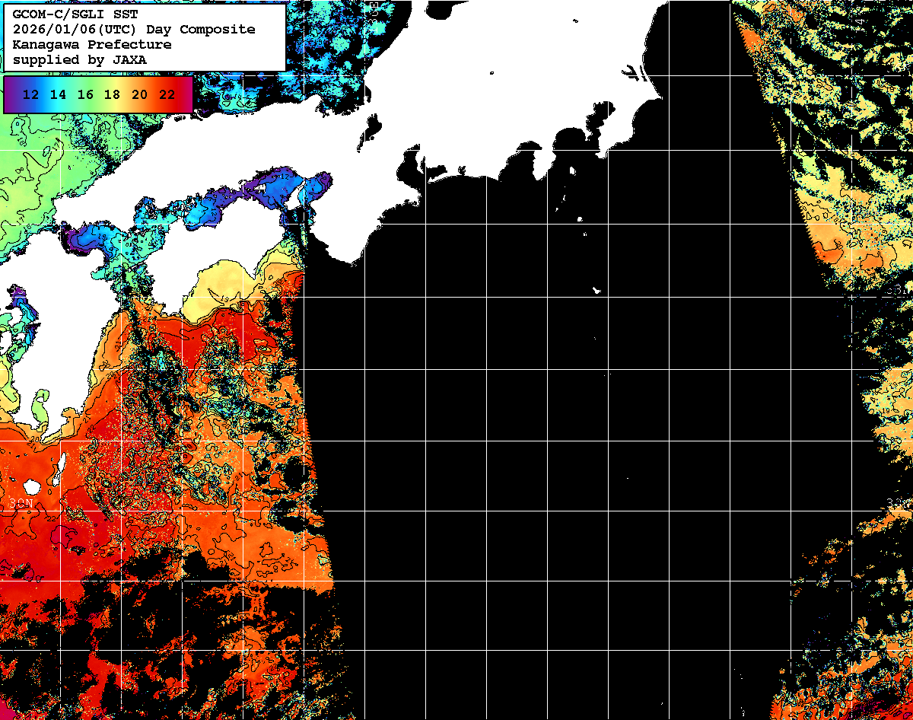
Task: Pick the 18 value on the temperature legend
Action: pos(112,95)
